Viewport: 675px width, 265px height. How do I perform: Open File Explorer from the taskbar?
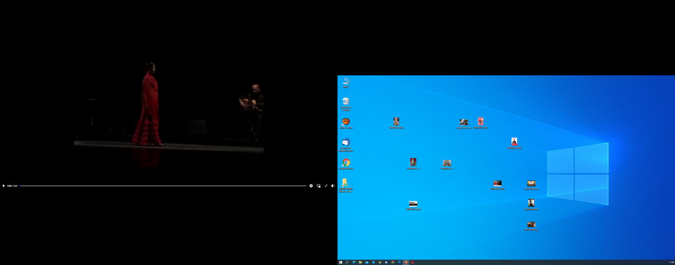(360, 262)
